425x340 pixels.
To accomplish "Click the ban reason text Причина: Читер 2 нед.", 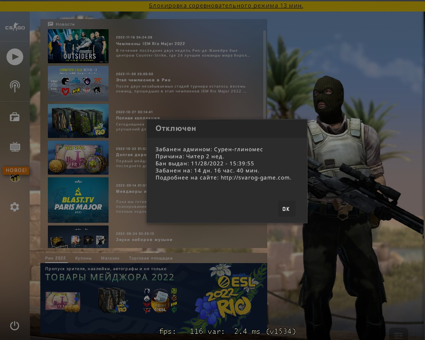I will pyautogui.click(x=190, y=157).
